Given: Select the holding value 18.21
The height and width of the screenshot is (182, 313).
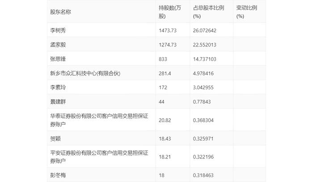Looking at the screenshot, I should [x=165, y=157].
